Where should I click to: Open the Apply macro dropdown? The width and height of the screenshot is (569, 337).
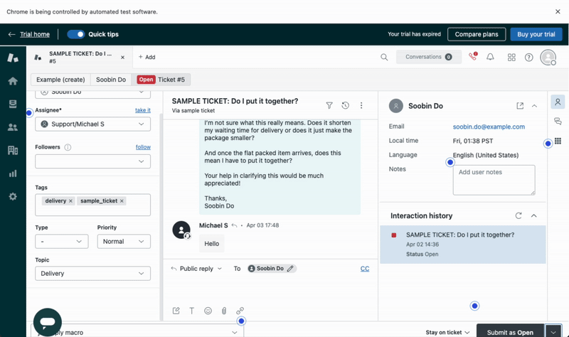point(137,332)
